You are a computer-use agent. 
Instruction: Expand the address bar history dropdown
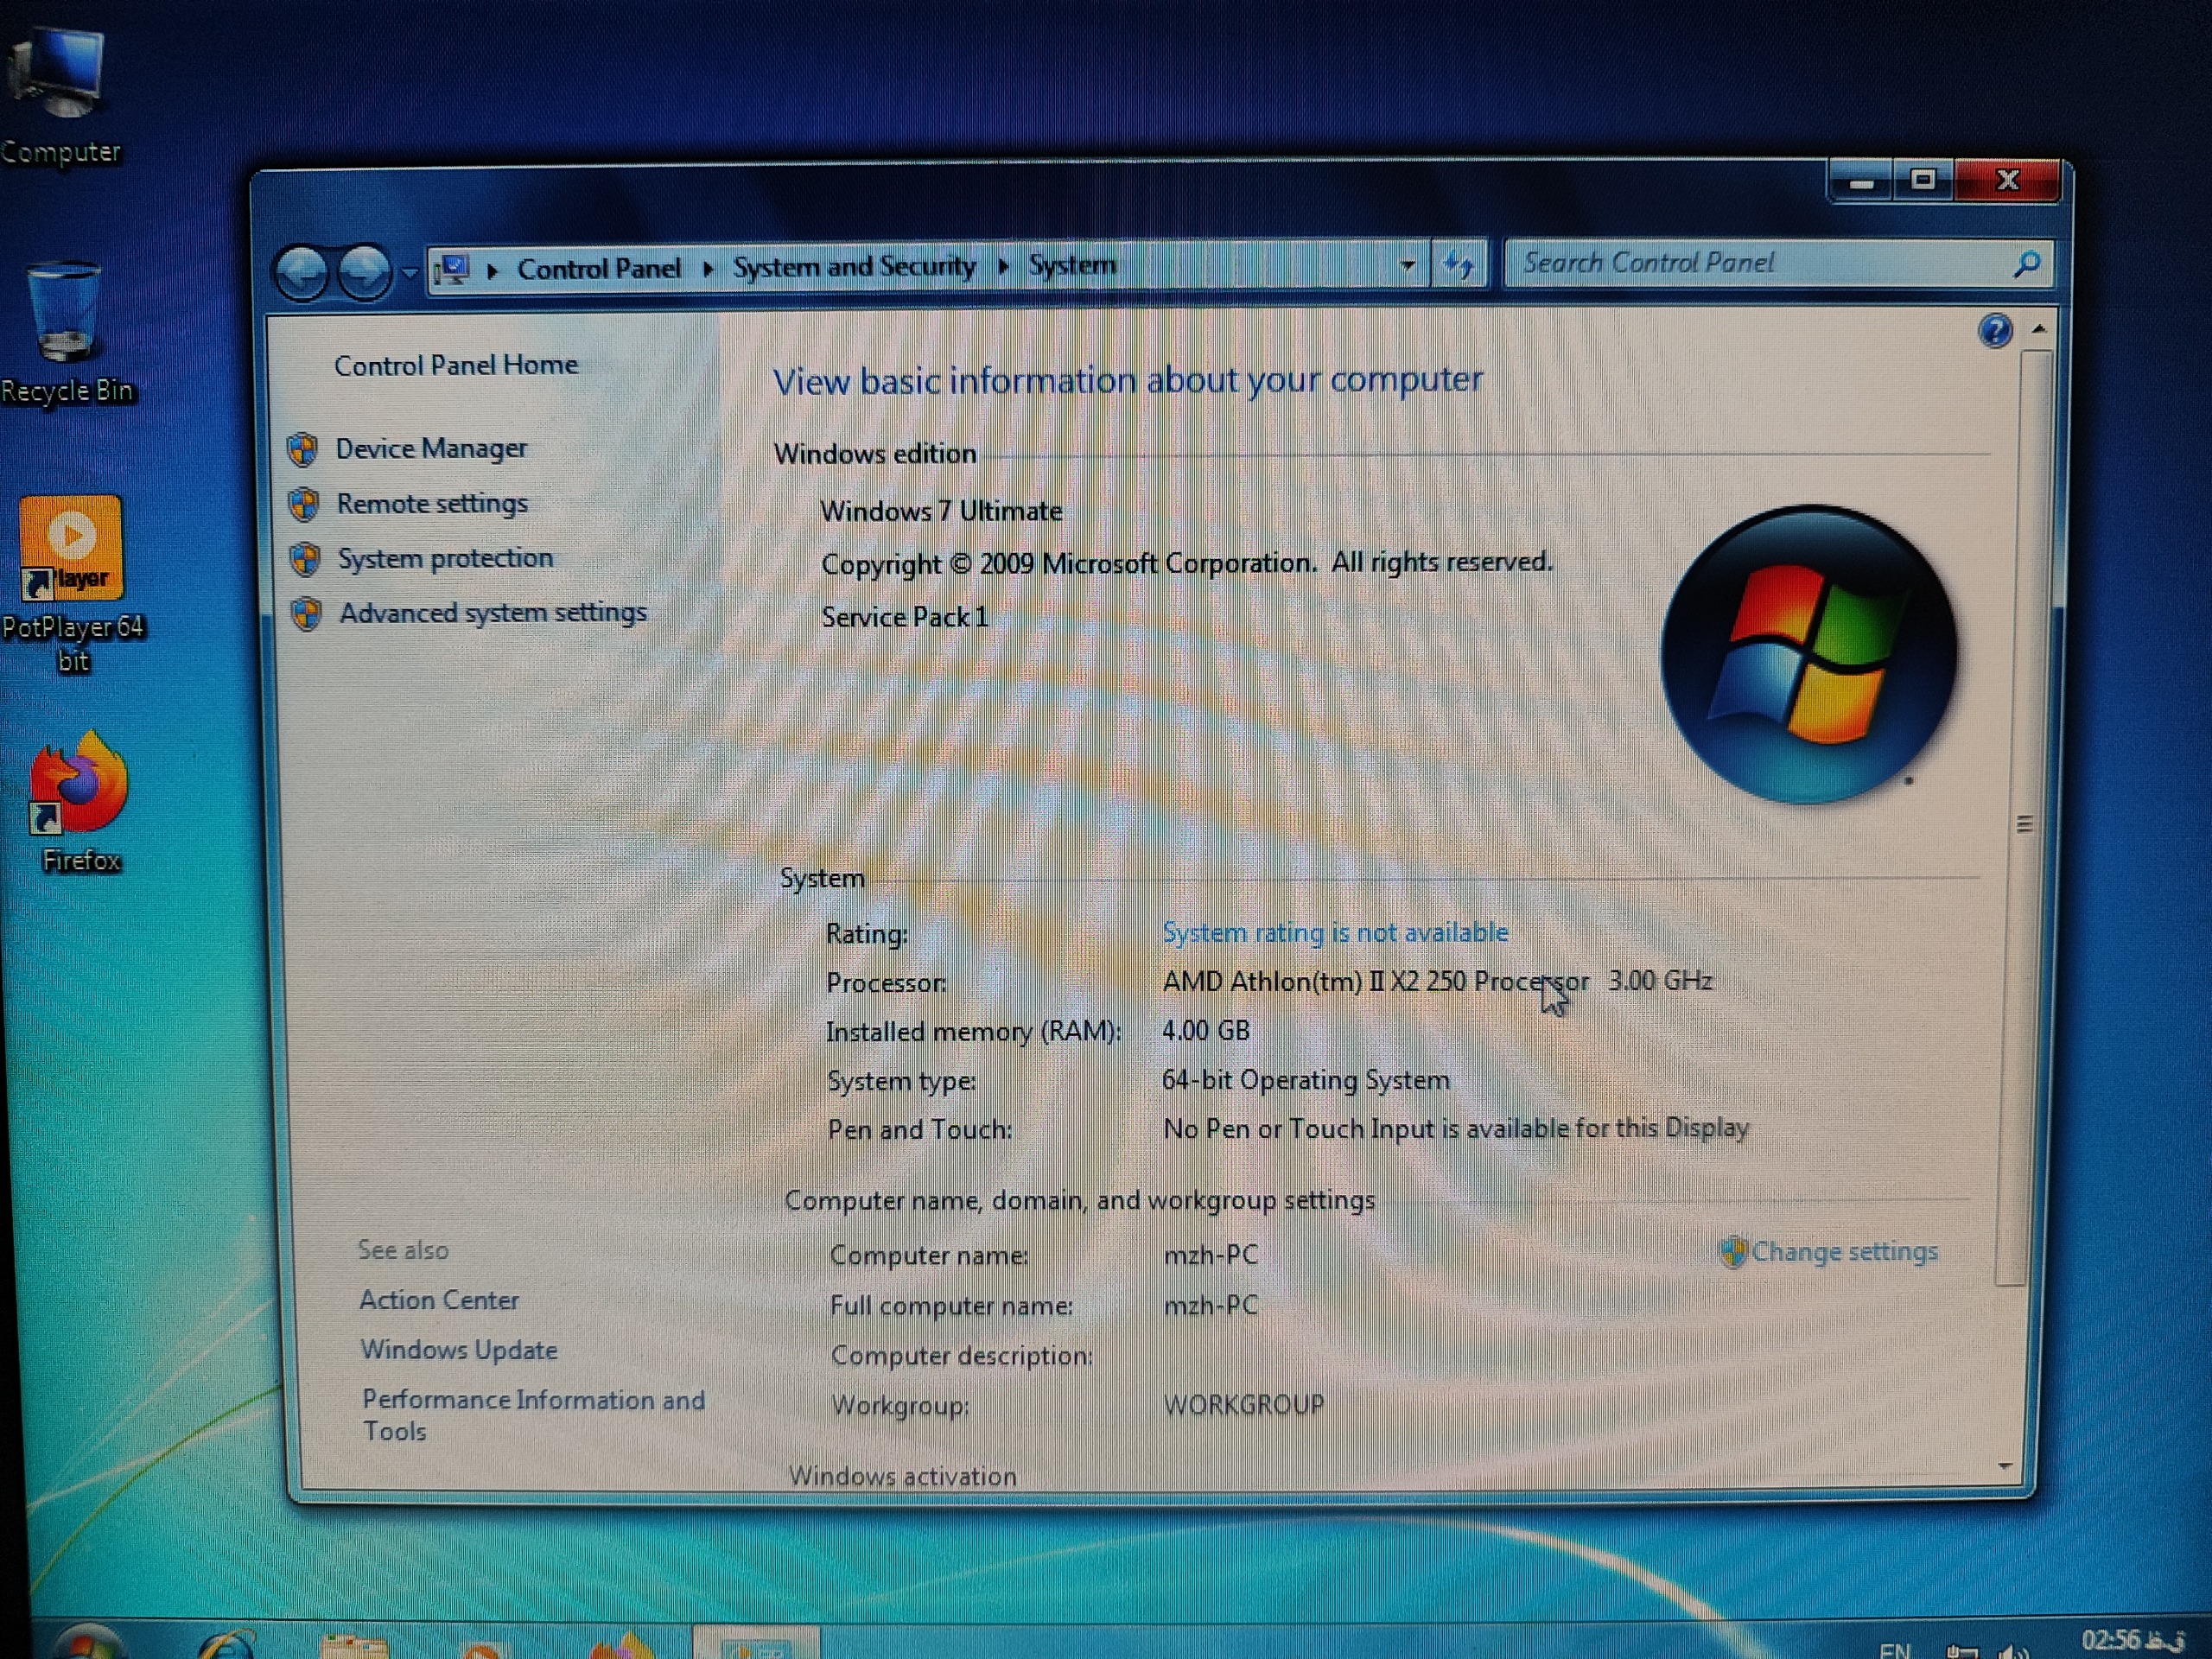pyautogui.click(x=1407, y=266)
